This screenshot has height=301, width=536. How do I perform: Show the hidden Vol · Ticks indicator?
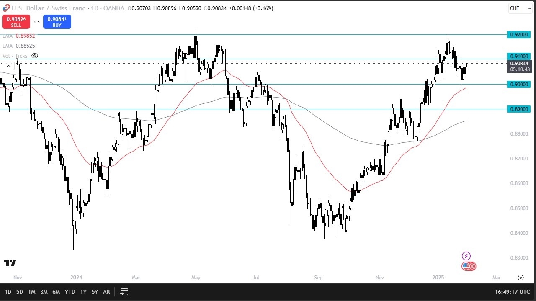tap(13, 56)
